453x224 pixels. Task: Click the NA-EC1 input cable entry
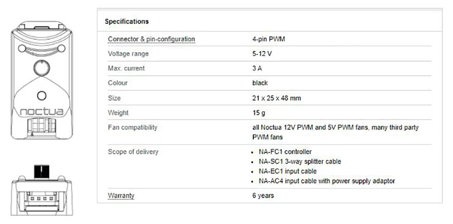287,171
